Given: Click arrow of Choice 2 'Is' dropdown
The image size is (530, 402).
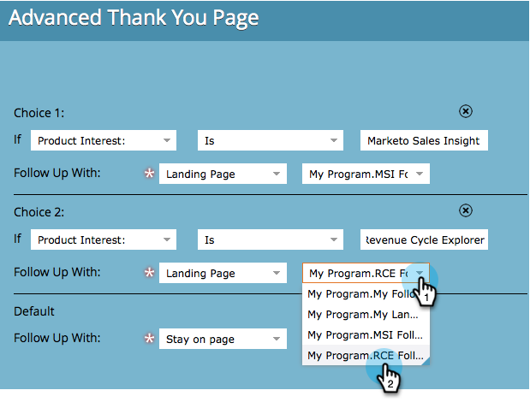Looking at the screenshot, I should click(x=334, y=239).
